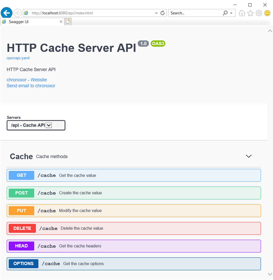The height and width of the screenshot is (280, 273).
Task: Minimize the browser window
Action: 235,5
